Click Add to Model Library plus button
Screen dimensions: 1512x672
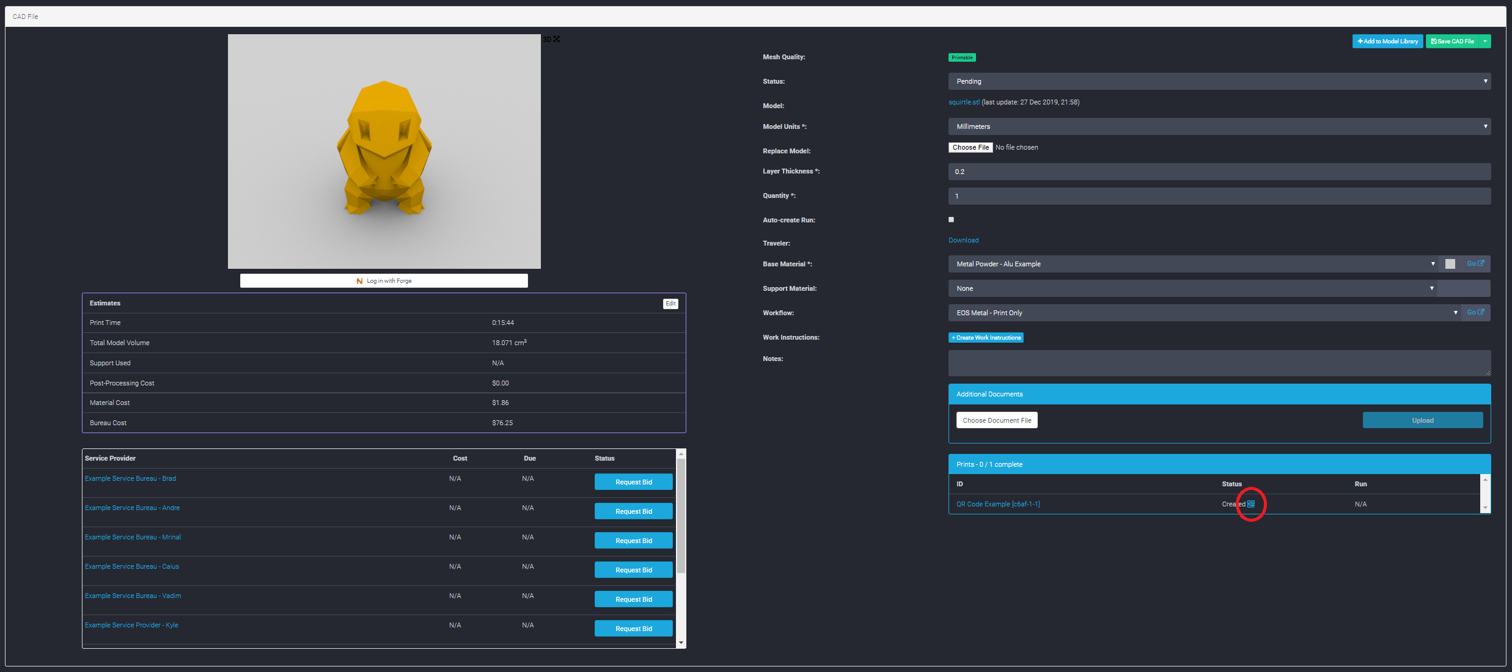[1387, 42]
